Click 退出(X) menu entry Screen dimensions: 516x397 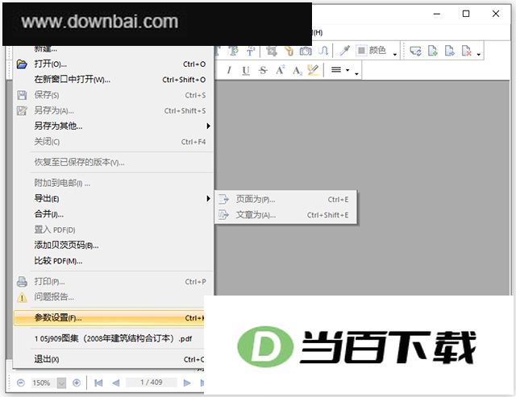[x=109, y=359]
